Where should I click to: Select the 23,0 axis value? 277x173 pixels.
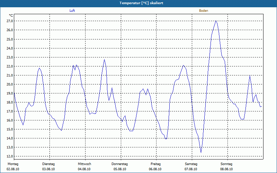pos(10,57)
